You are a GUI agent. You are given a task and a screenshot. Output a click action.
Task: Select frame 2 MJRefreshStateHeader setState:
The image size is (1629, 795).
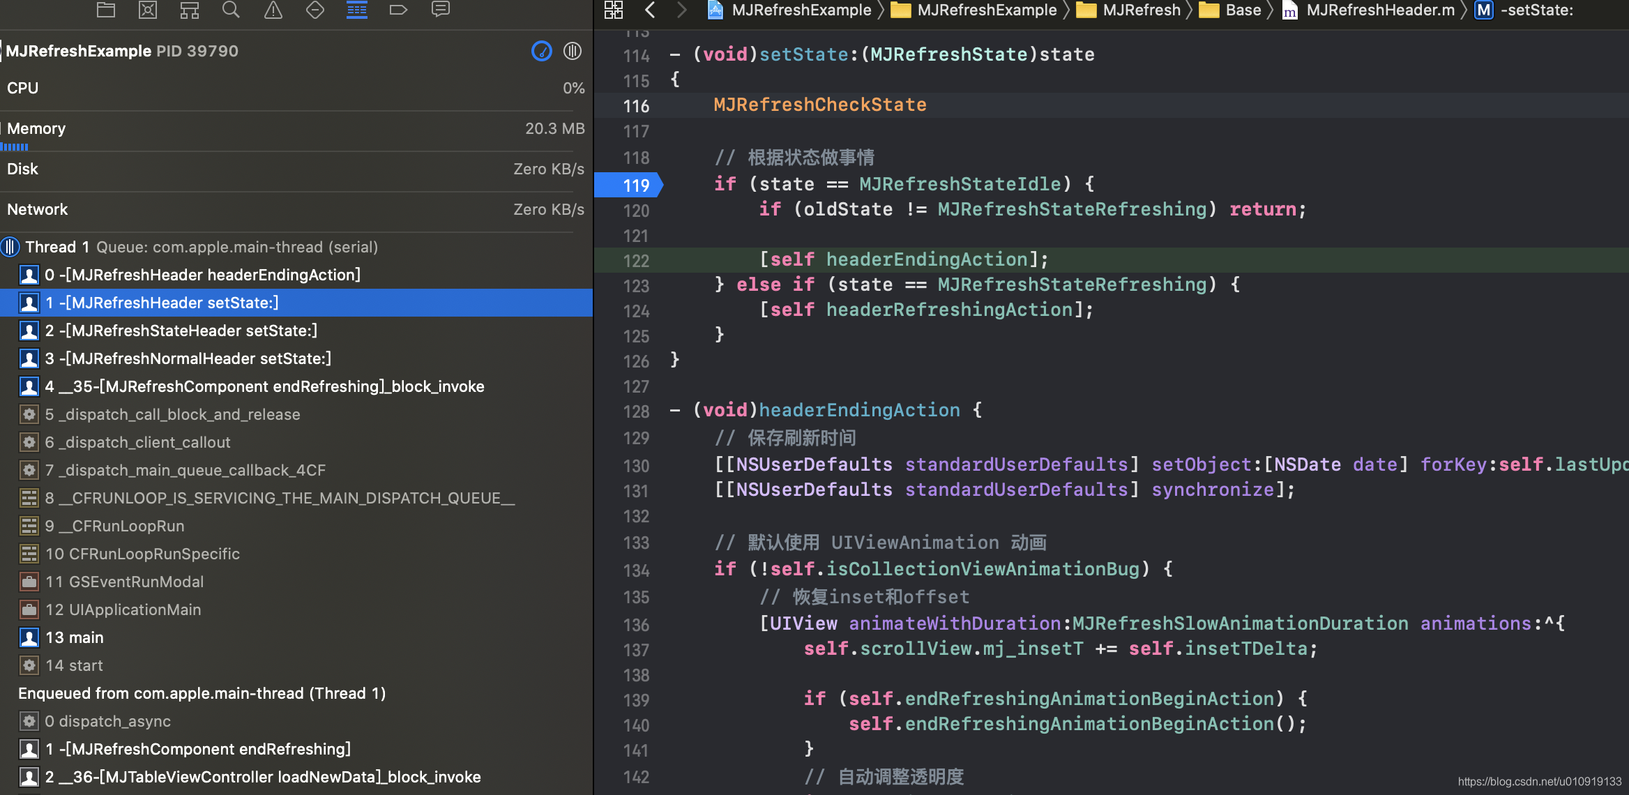point(181,331)
